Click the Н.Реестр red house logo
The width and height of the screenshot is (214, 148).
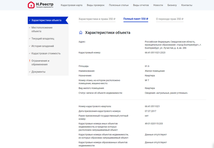click(31, 5)
